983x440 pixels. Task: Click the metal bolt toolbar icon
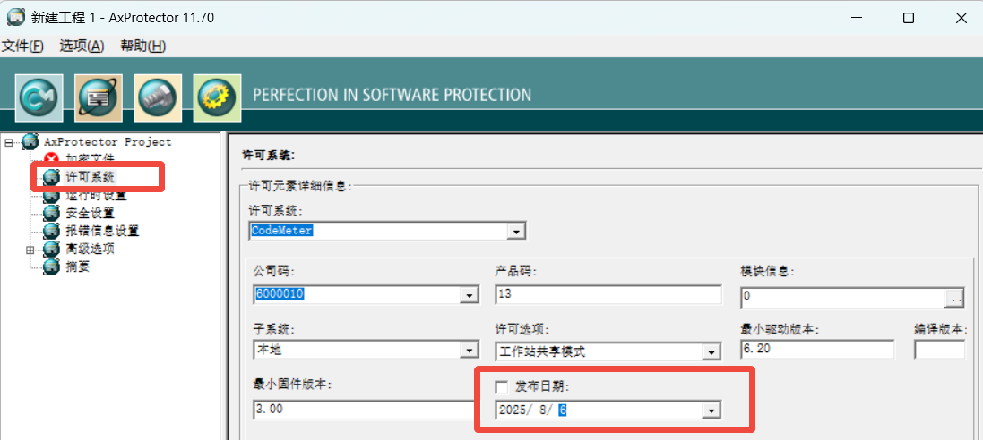tap(158, 97)
